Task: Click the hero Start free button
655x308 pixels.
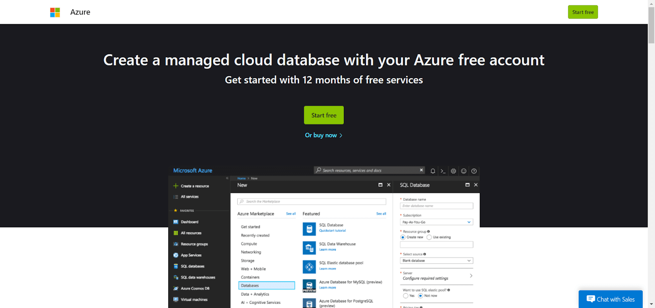Action: point(324,115)
